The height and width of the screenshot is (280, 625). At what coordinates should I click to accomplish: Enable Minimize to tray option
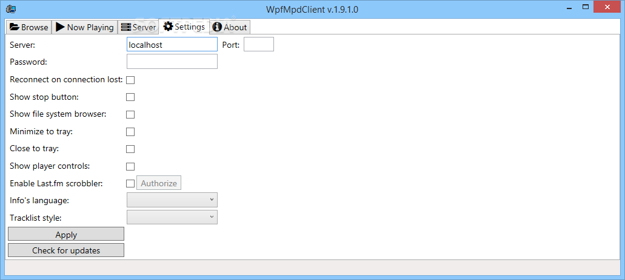pos(130,132)
